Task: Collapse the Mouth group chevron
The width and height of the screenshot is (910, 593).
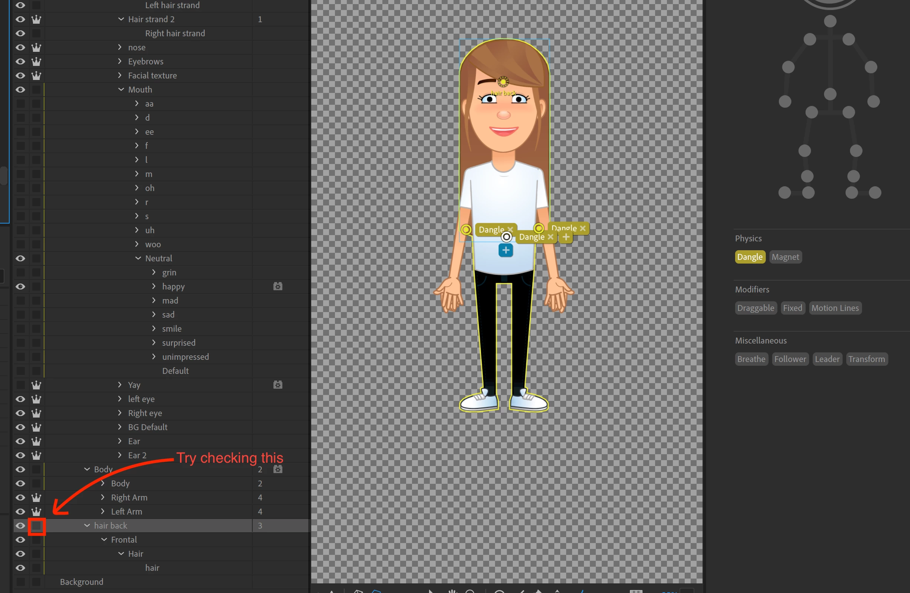Action: click(x=121, y=90)
